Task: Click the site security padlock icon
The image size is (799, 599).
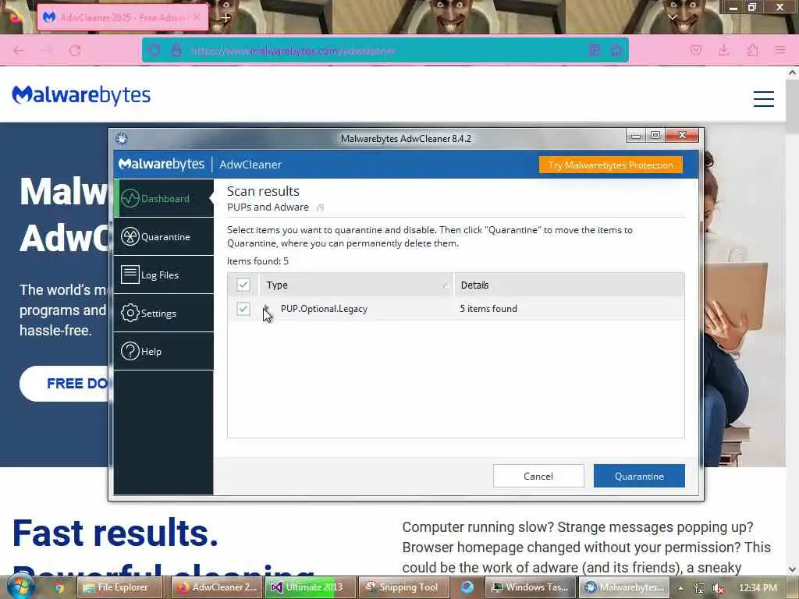Action: click(x=176, y=50)
